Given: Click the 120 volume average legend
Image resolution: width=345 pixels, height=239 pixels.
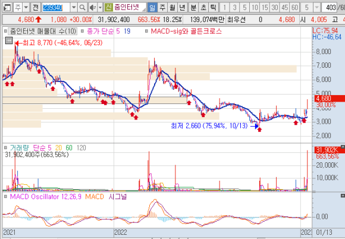Looking at the screenshot, I should point(81,148).
